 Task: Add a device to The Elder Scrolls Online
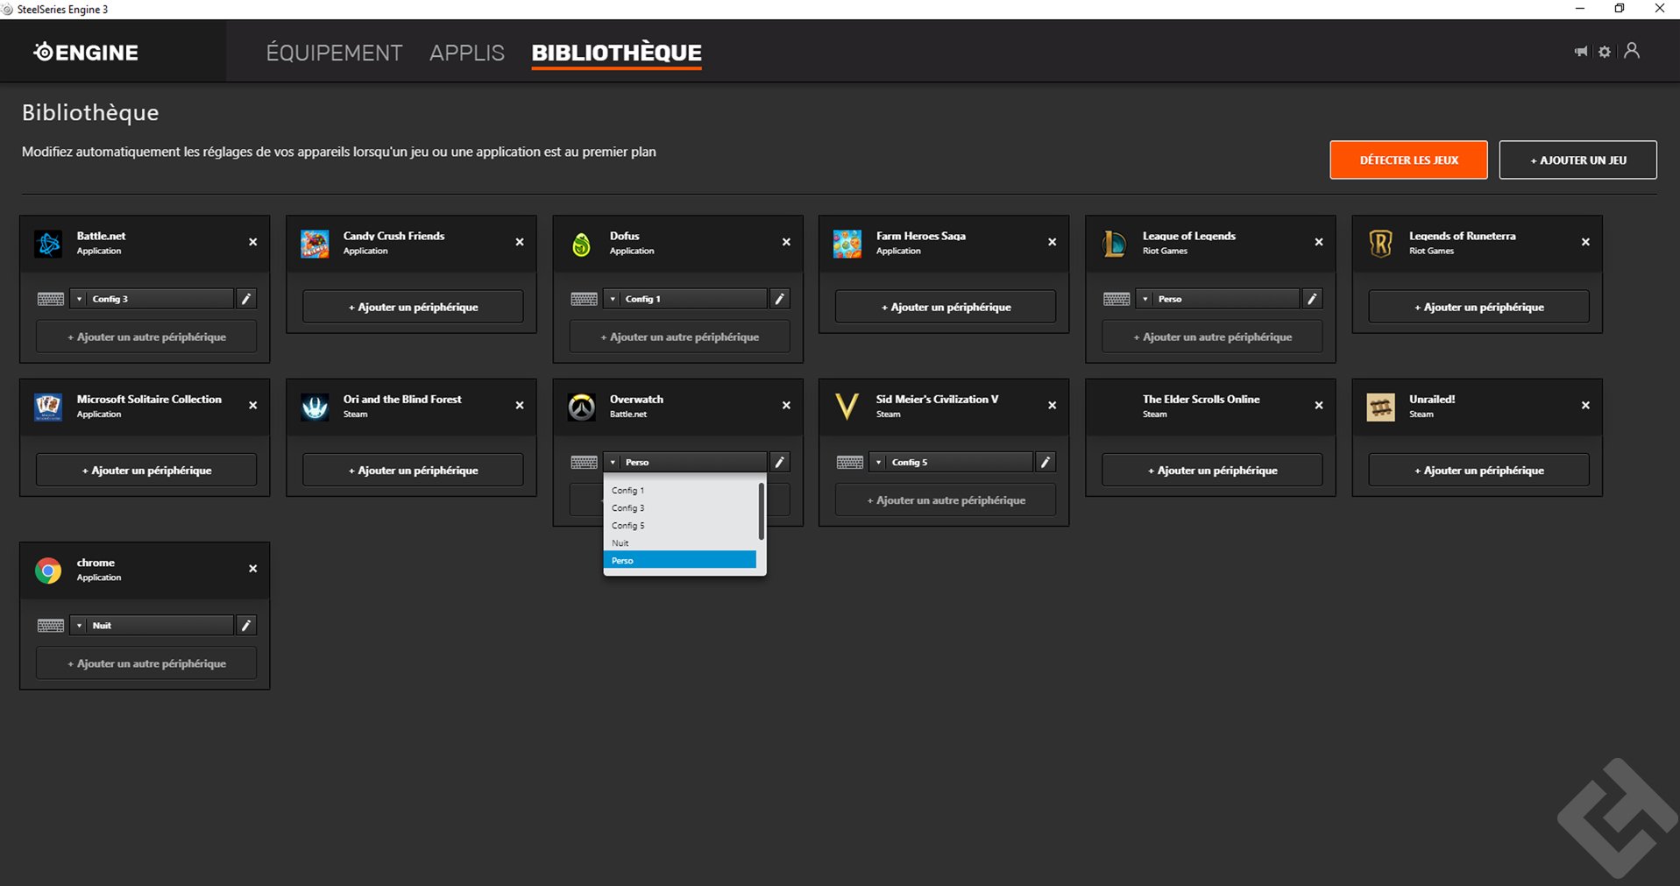point(1212,471)
